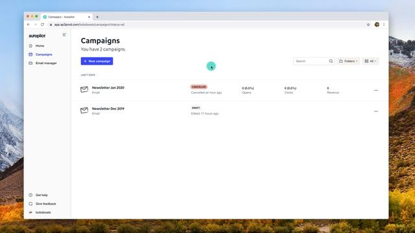Close the Campaigns - Autopilot tab

[89, 17]
